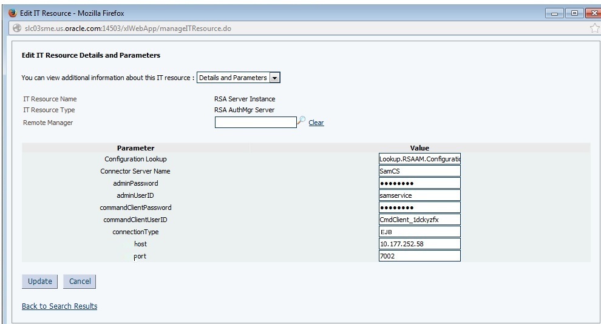Click the Value column header
Screen dimensions: 601x324
point(419,148)
